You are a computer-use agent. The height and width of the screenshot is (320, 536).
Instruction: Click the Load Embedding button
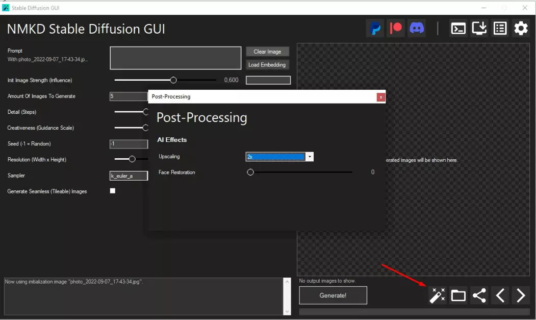[x=267, y=65]
